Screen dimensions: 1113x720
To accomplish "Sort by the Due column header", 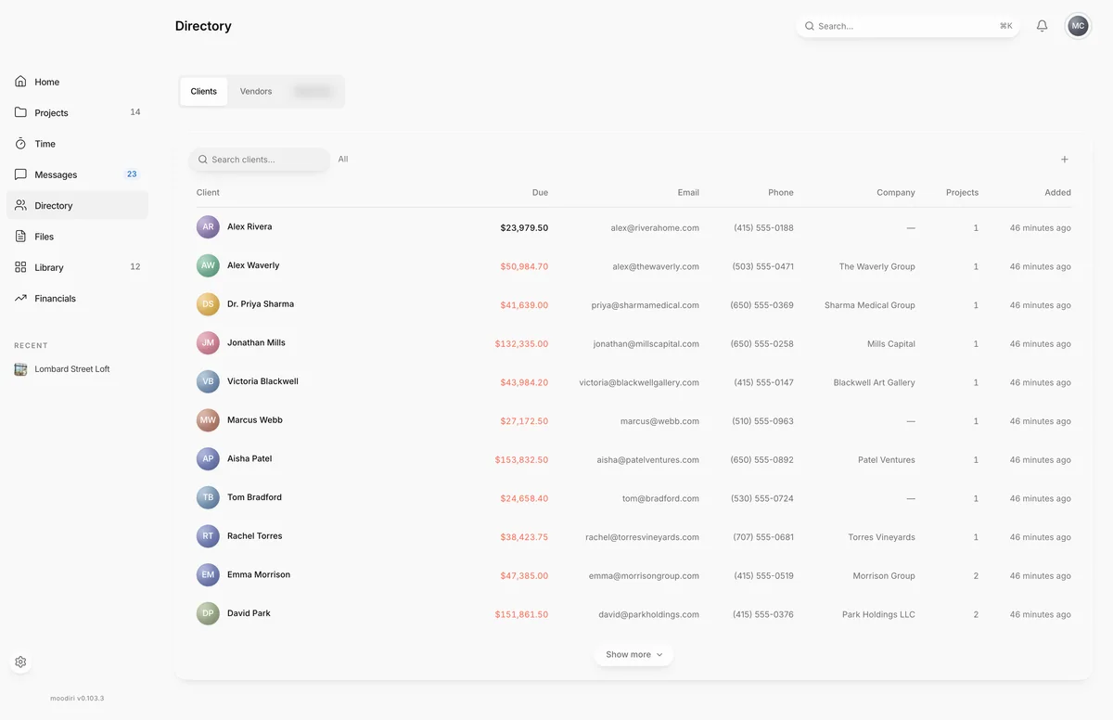I will point(540,193).
